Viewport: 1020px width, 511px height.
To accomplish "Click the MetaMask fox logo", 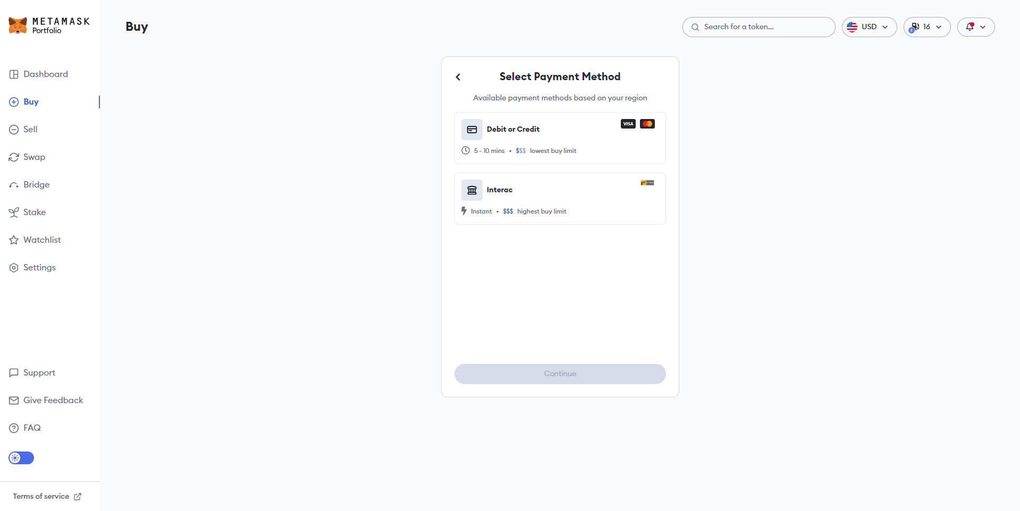I will tap(18, 25).
